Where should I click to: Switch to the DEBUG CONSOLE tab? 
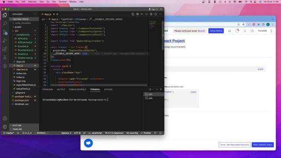pos(78,90)
